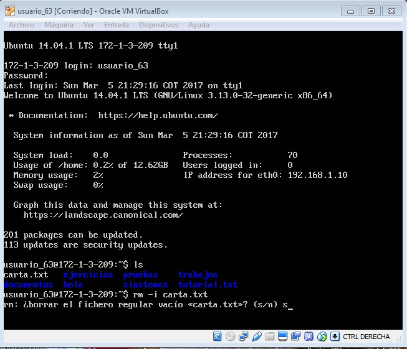Viewport: 407px width, 349px height.
Task: Click the 'System load:' label
Action: pos(43,155)
